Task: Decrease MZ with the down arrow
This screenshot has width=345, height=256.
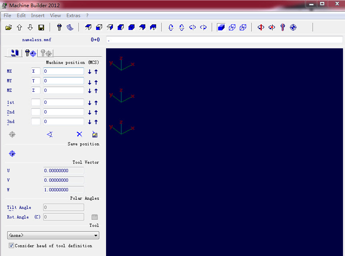Action: pos(90,91)
